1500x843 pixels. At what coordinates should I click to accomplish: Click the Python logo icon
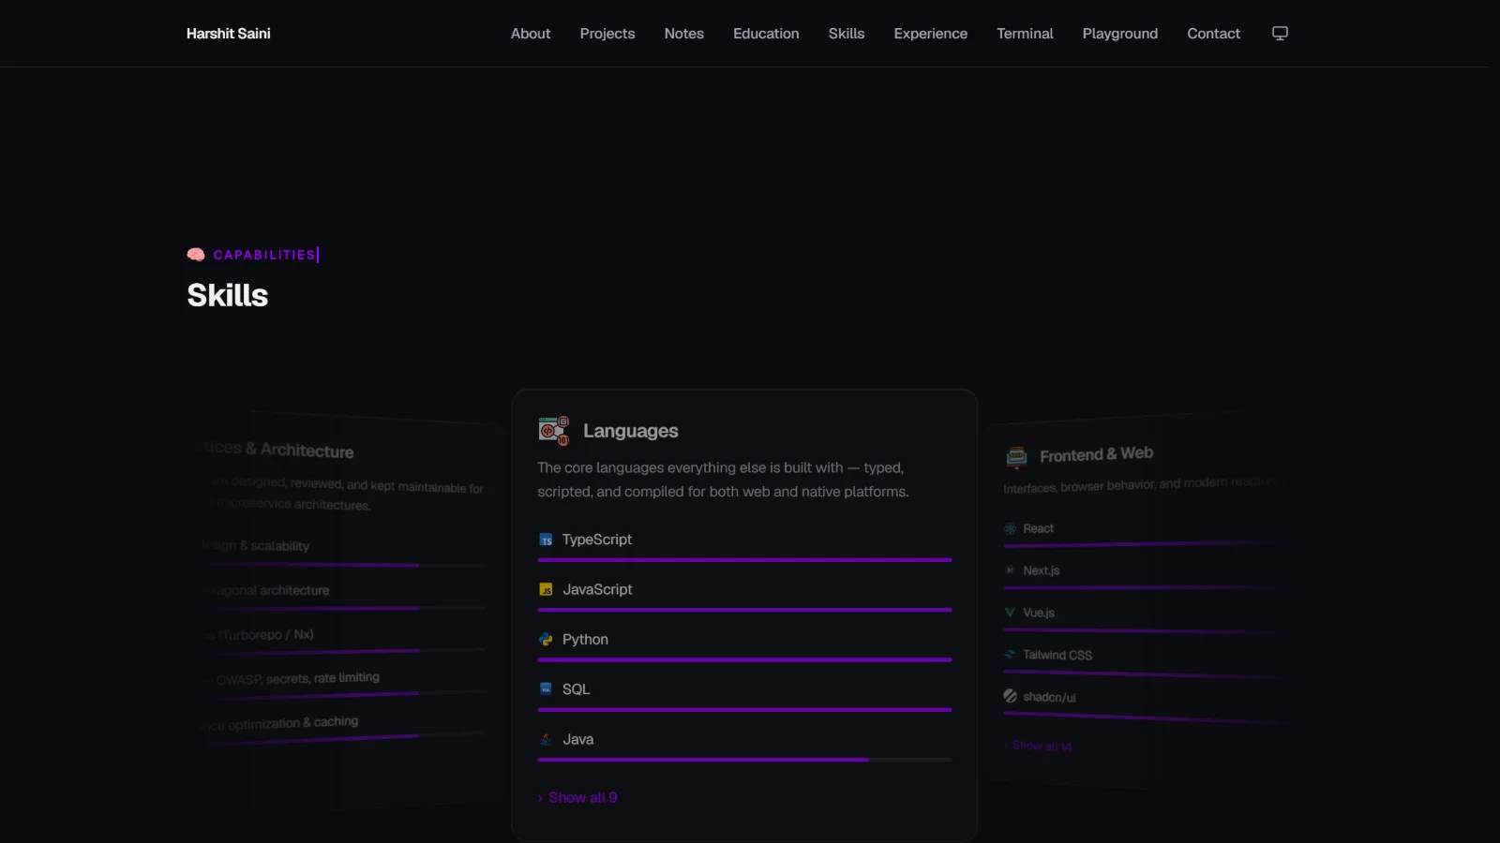click(x=546, y=640)
